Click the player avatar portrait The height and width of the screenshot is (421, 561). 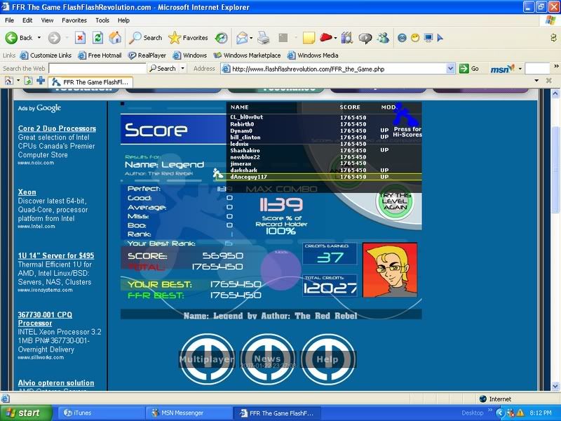coord(390,269)
